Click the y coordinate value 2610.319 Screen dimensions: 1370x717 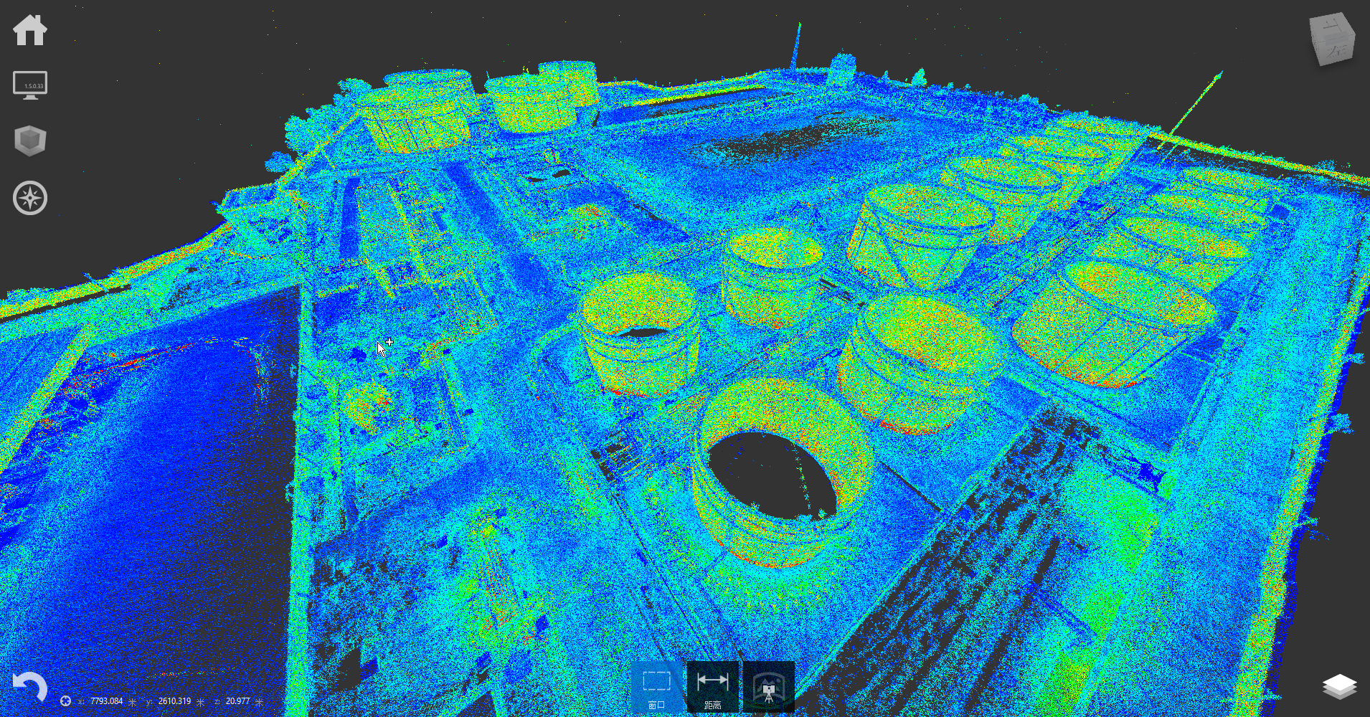click(x=174, y=701)
